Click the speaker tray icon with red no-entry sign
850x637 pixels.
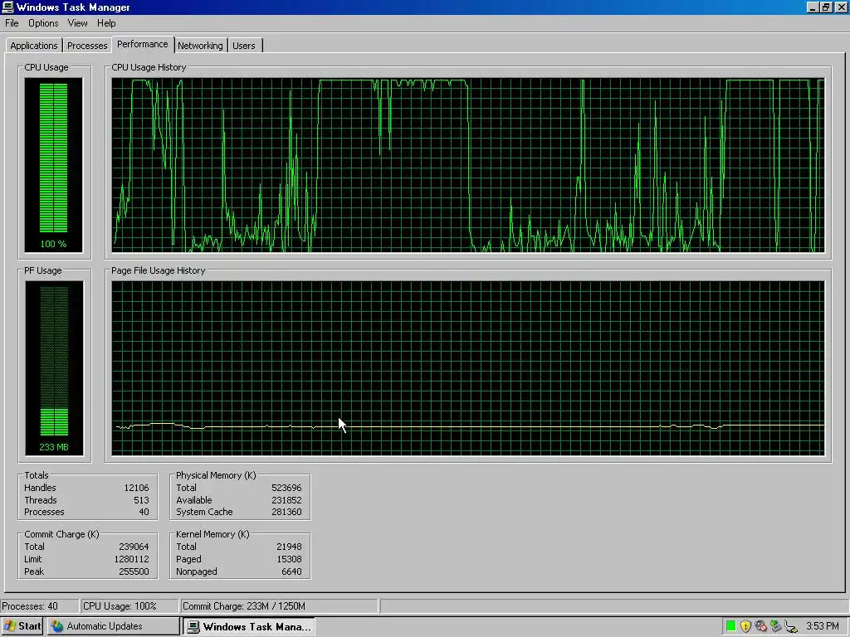click(760, 626)
